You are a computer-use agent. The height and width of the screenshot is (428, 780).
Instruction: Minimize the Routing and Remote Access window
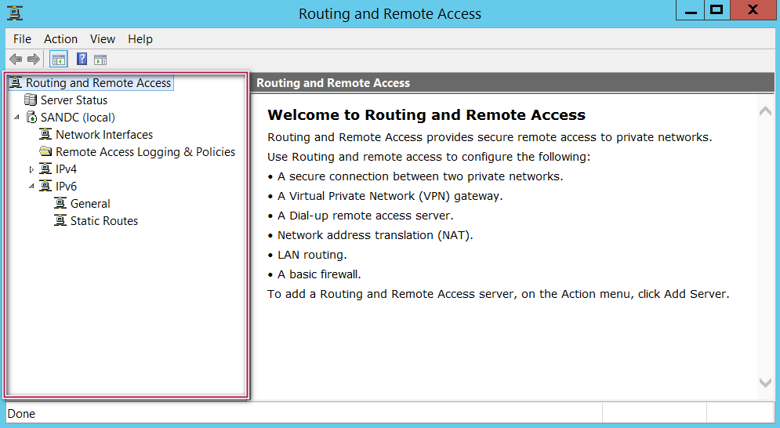(x=691, y=10)
